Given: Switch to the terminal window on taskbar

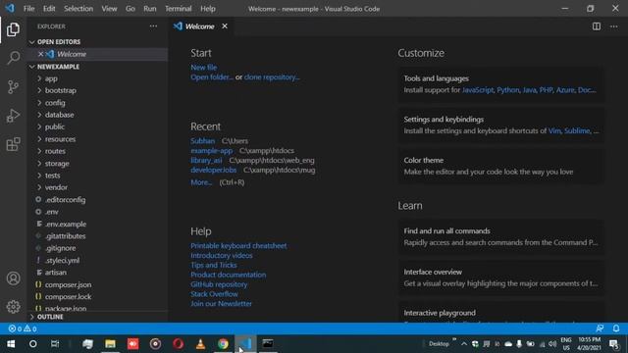Looking at the screenshot, I should click(268, 344).
